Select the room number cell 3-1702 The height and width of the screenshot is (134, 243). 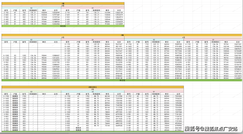pyautogui.click(x=67, y=96)
